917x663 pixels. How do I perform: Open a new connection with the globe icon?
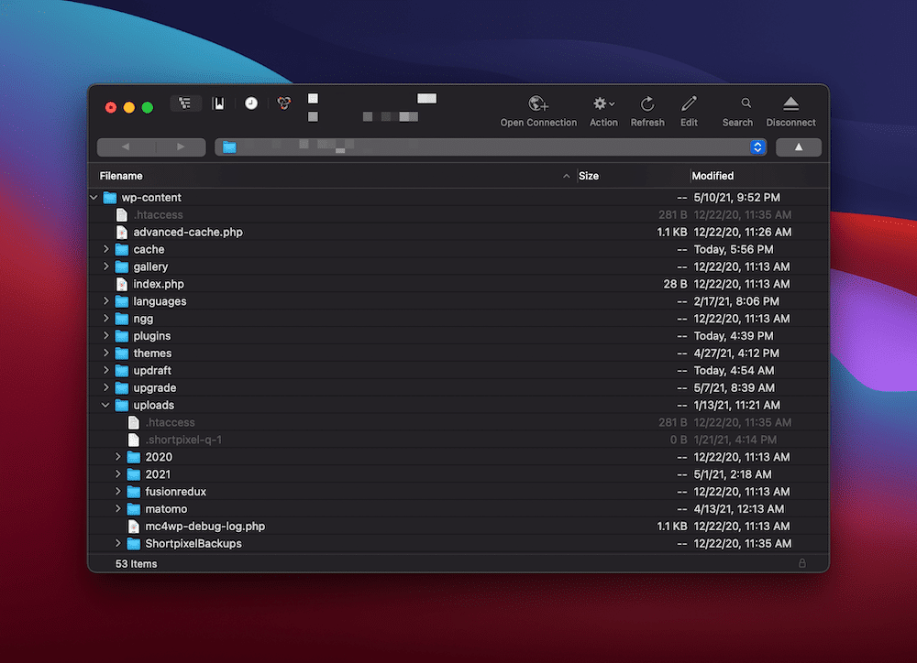(538, 103)
